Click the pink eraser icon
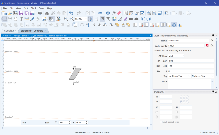Screen dimensions: 219x135 (x=119, y=13)
